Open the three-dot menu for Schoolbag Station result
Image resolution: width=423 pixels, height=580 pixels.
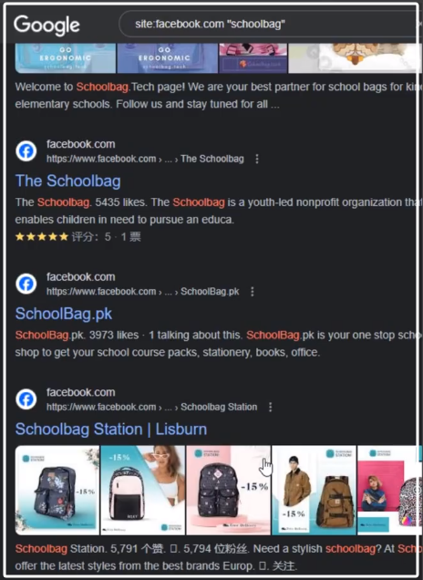pos(270,408)
